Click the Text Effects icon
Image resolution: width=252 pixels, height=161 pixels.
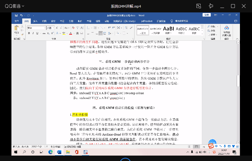pyautogui.click(x=57, y=33)
